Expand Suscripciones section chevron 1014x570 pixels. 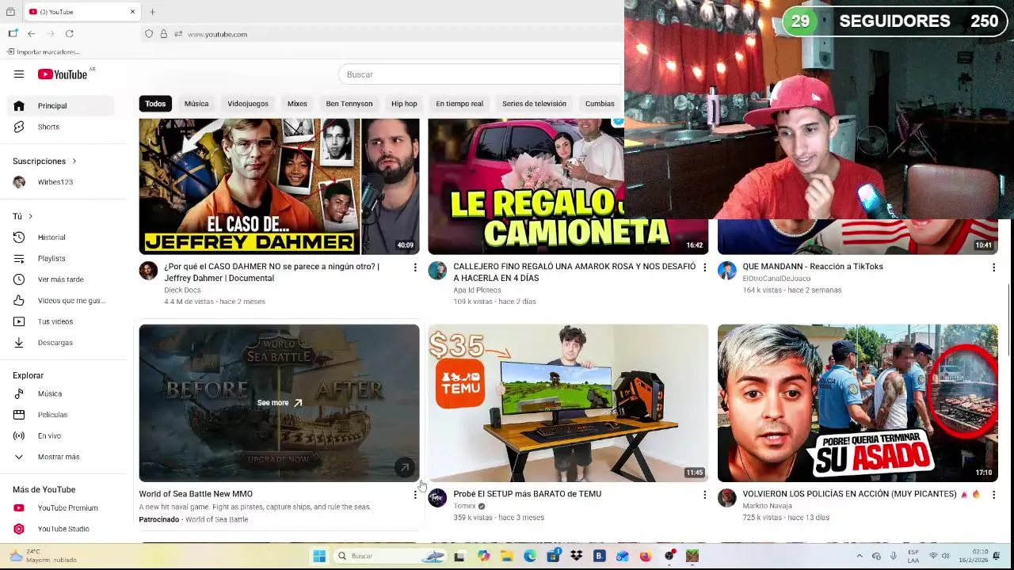(74, 161)
